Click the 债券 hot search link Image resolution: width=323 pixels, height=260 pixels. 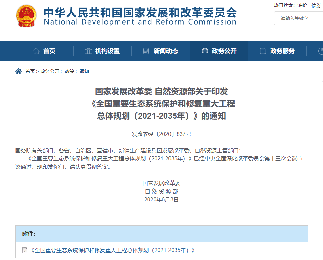(x=316, y=5)
